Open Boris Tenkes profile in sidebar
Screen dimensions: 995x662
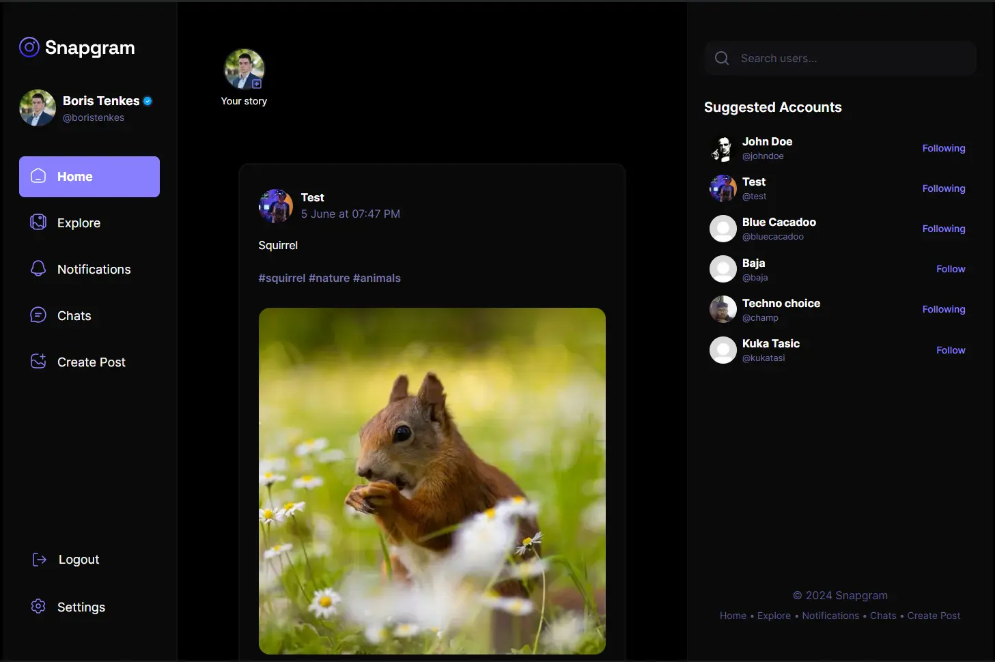[101, 102]
